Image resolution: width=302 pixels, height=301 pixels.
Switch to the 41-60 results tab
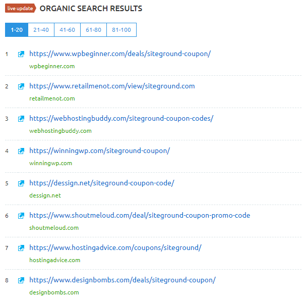[67, 30]
